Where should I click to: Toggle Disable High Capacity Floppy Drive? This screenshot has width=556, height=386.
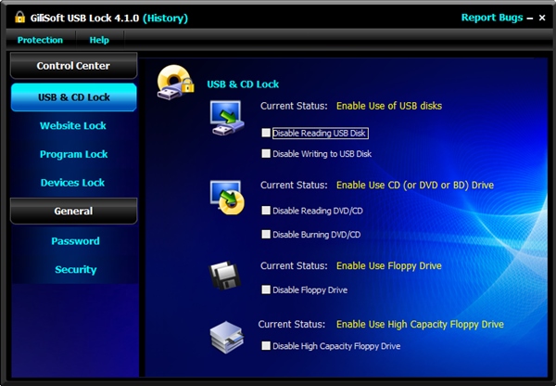[266, 345]
